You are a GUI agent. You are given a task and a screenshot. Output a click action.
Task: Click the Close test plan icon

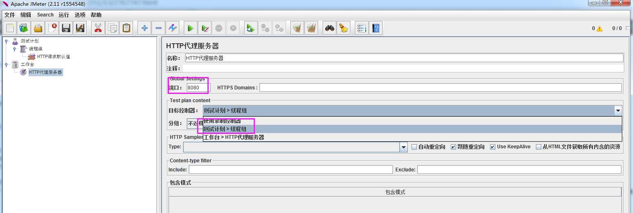coord(52,28)
